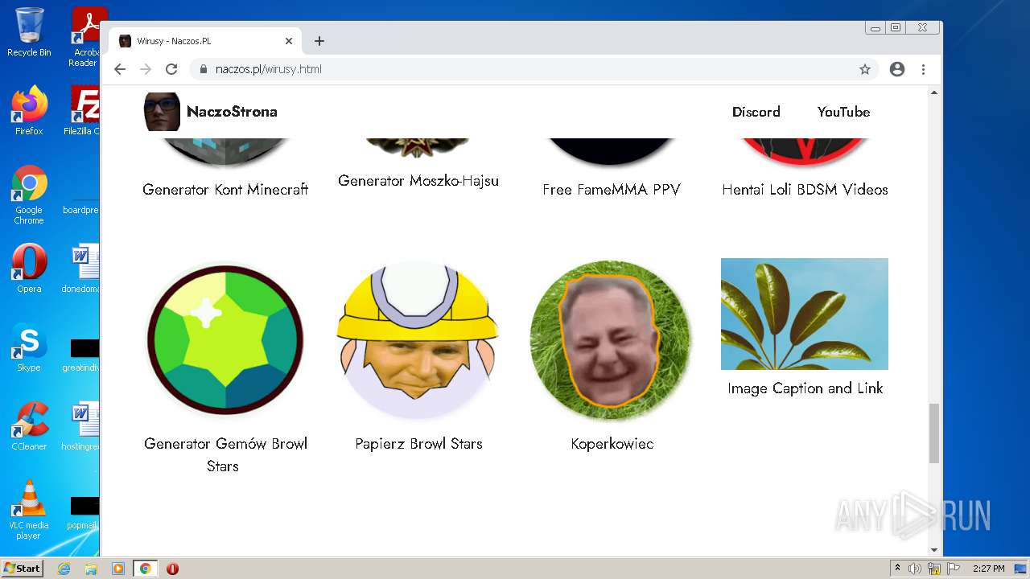
Task: Open FileZilla Client desktop shortcut
Action: click(81, 110)
